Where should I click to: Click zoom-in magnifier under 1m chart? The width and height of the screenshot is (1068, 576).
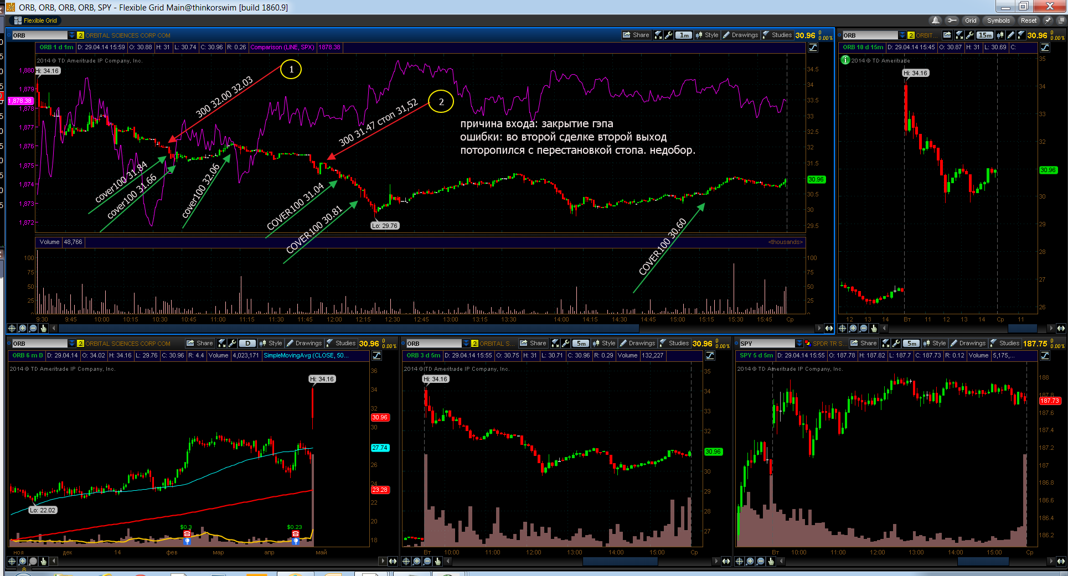coord(22,328)
